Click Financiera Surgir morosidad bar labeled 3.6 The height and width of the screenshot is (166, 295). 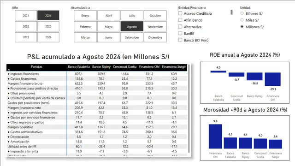[276, 144]
